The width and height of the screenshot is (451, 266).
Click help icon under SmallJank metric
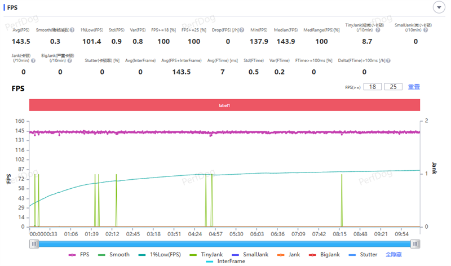coord(426,29)
